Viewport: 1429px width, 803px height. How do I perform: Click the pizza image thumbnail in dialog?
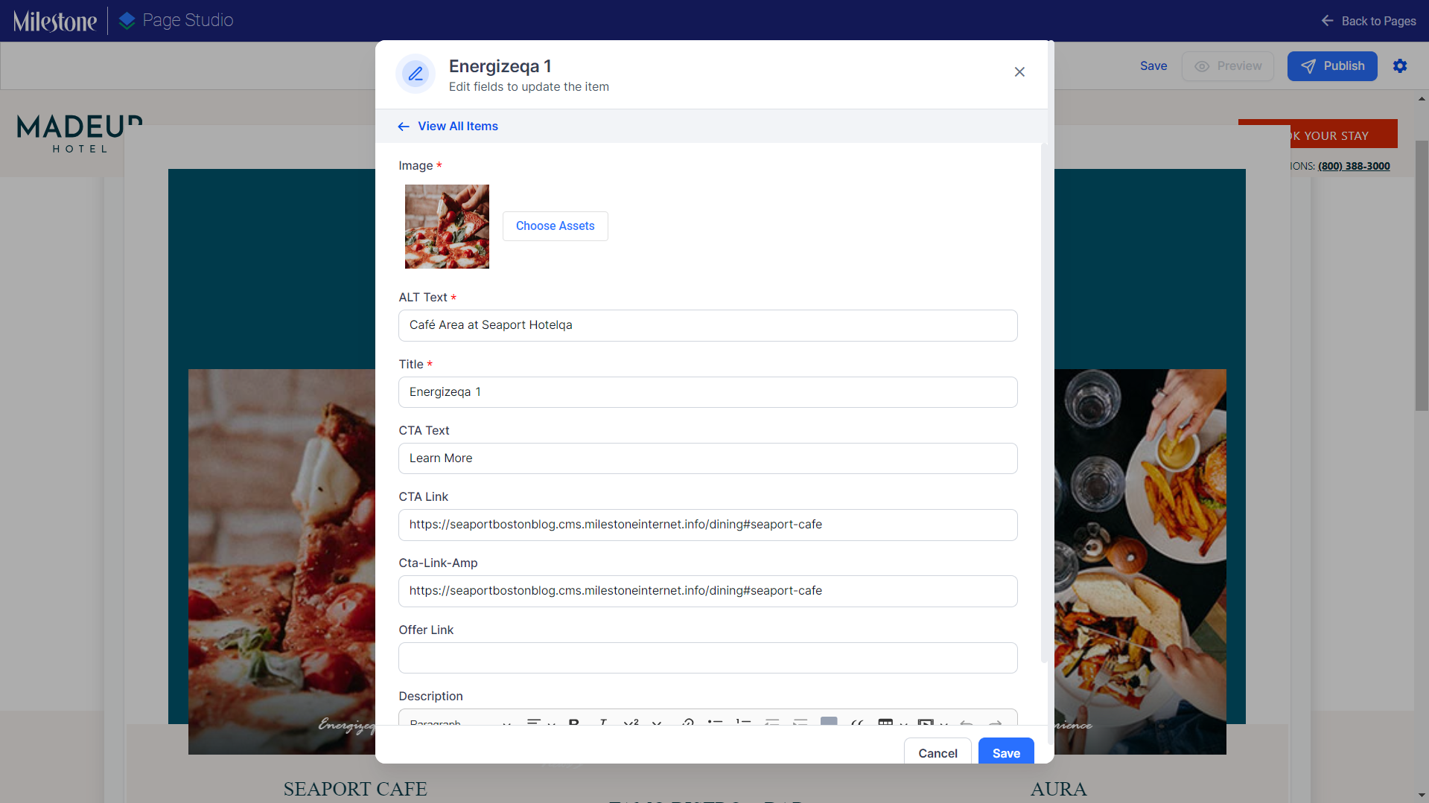[447, 226]
